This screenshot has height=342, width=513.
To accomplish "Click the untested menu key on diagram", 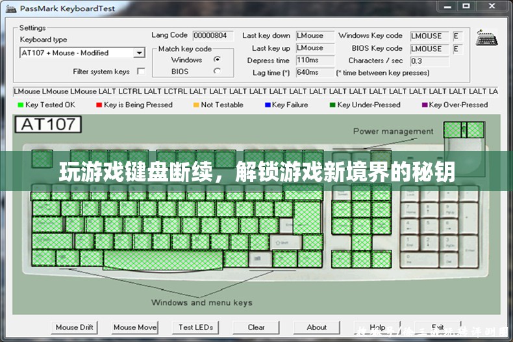I will (260, 259).
